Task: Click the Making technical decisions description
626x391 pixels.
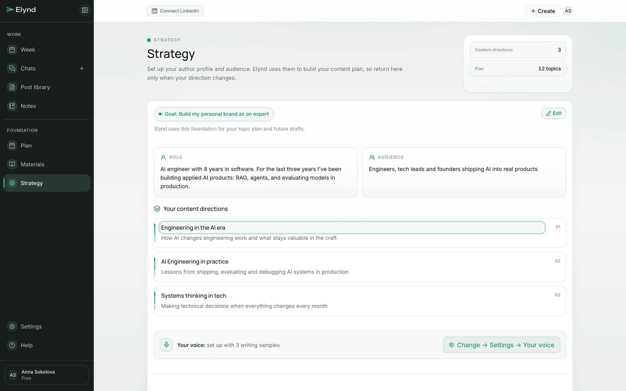Action: [244, 306]
